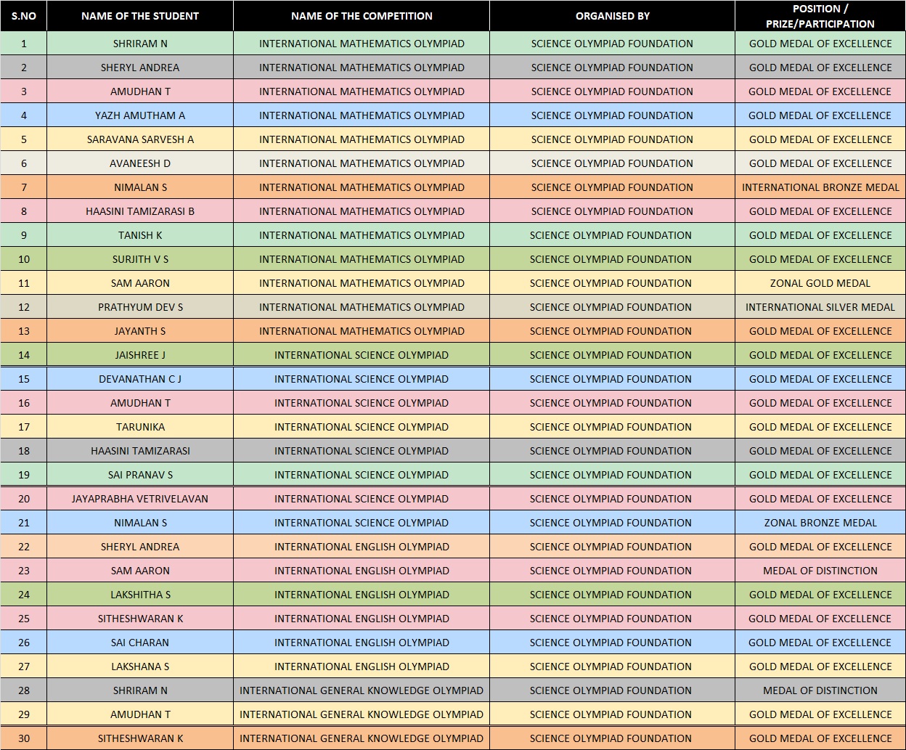This screenshot has height=750, width=906.
Task: Click the POSITION / PRIZE/PARTICIPATION header
Action: [x=820, y=16]
